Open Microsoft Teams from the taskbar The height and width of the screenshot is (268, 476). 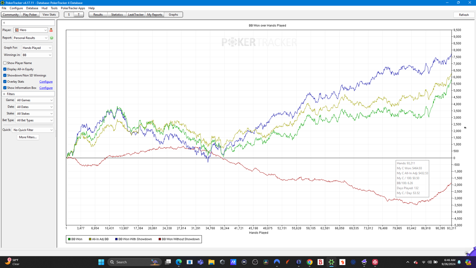coord(200,262)
